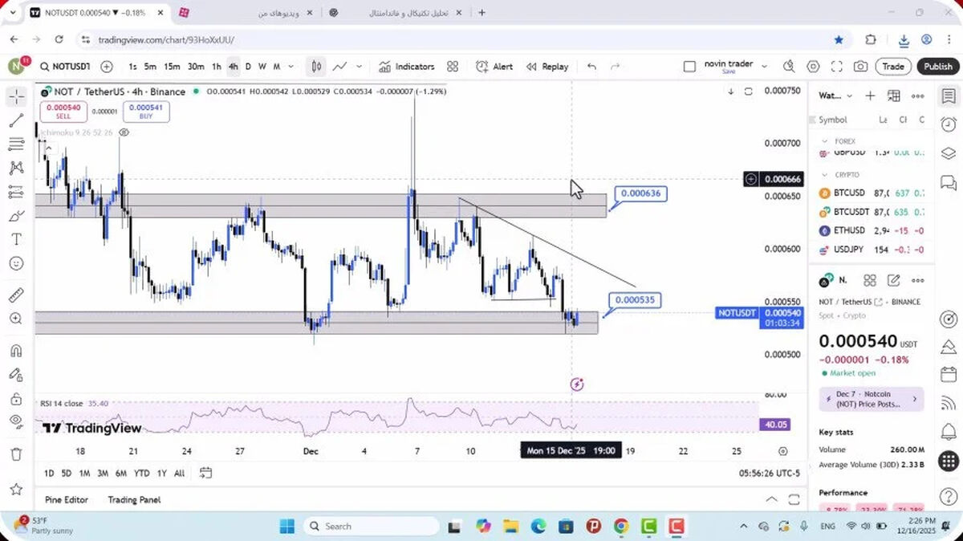Collapse the bottom panel with chevron
Image resolution: width=963 pixels, height=541 pixels.
(772, 499)
